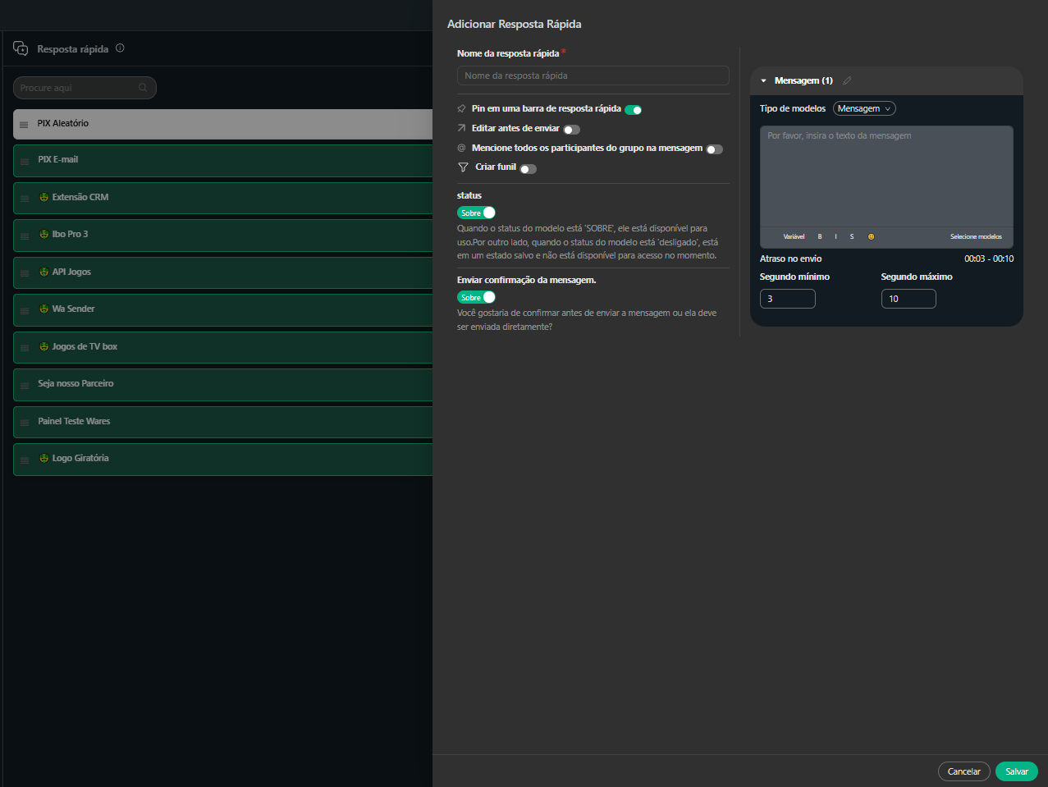The image size is (1048, 787).
Task: Open the Selecione modelos selector
Action: point(975,236)
